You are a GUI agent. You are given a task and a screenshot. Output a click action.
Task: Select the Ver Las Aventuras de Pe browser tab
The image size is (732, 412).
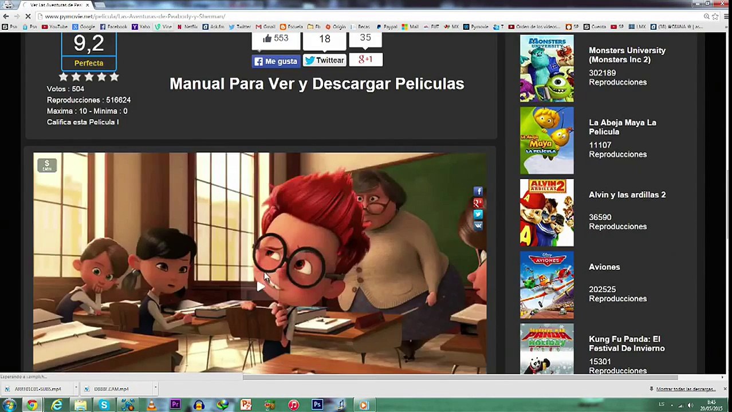click(56, 5)
